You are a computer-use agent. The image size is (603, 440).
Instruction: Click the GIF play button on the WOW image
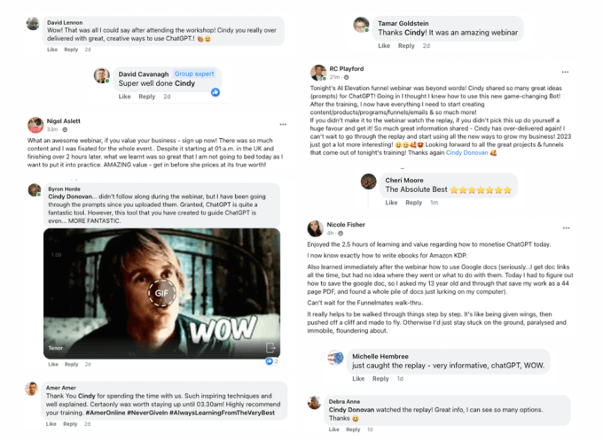click(x=162, y=293)
